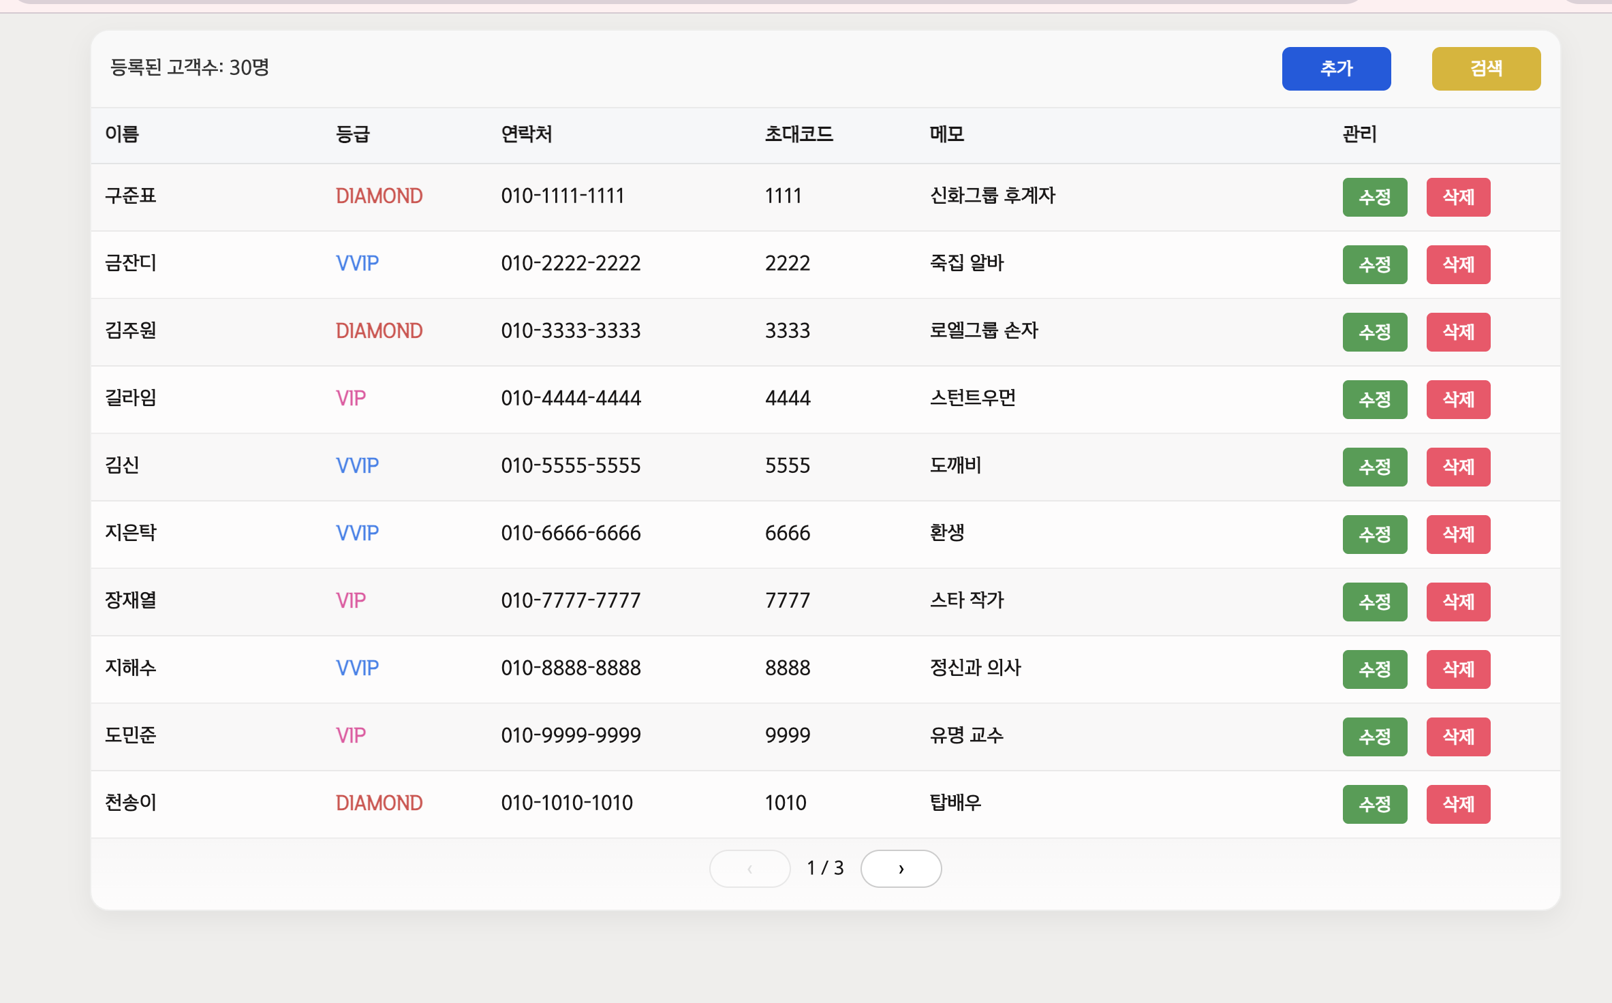Edit the 김주원 customer entry

[1374, 332]
